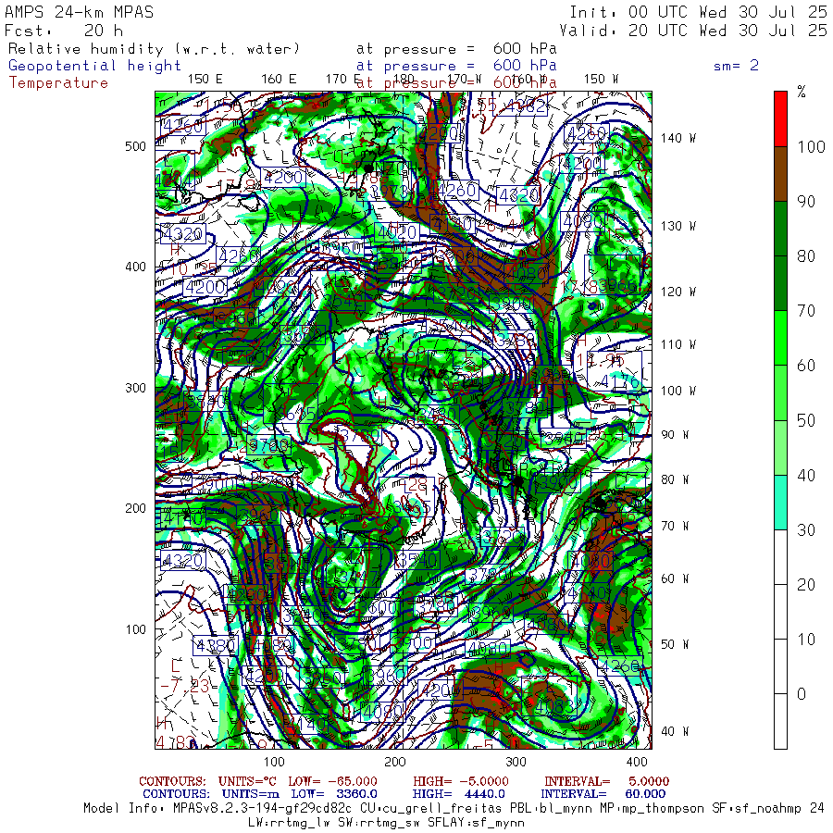Viewport: 833px width, 833px height.
Task: Click the '80 W' longitude label
Action: [x=675, y=480]
